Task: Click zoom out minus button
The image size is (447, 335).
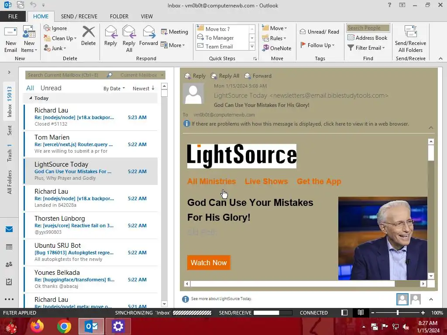Action: pos(373,312)
